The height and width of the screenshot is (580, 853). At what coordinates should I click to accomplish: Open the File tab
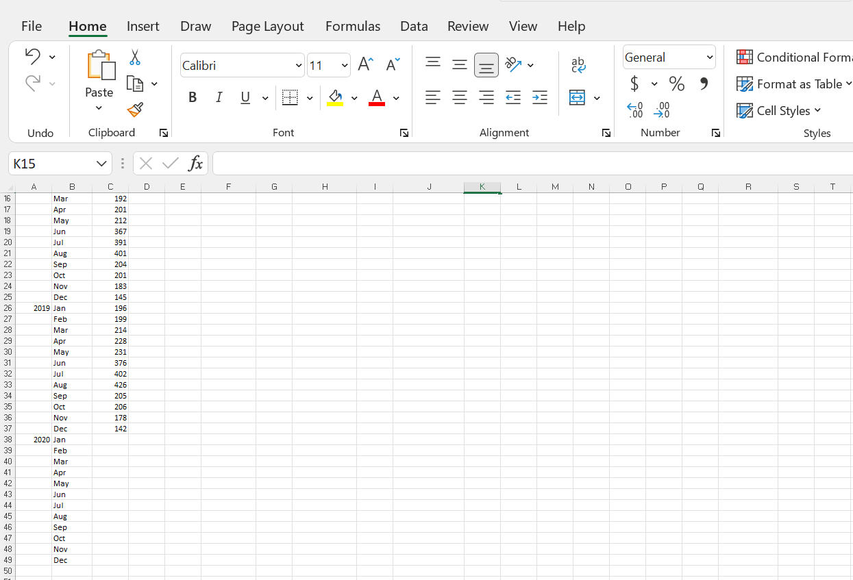coord(32,26)
